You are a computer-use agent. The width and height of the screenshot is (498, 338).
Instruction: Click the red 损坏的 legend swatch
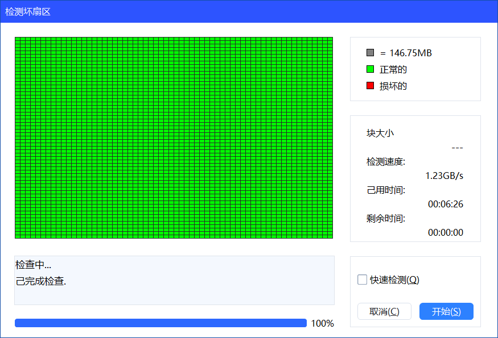pos(370,86)
